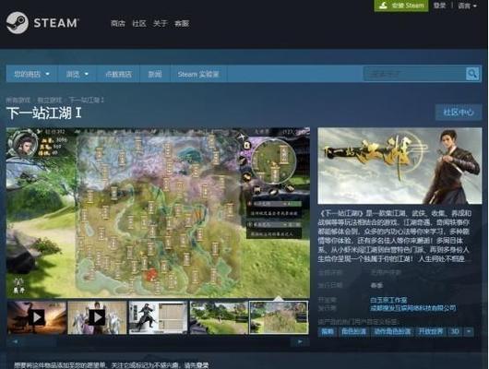Click the 开放世界 tag

click(x=430, y=331)
